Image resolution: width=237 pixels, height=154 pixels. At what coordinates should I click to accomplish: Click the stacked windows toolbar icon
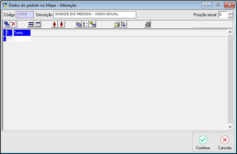6,24
